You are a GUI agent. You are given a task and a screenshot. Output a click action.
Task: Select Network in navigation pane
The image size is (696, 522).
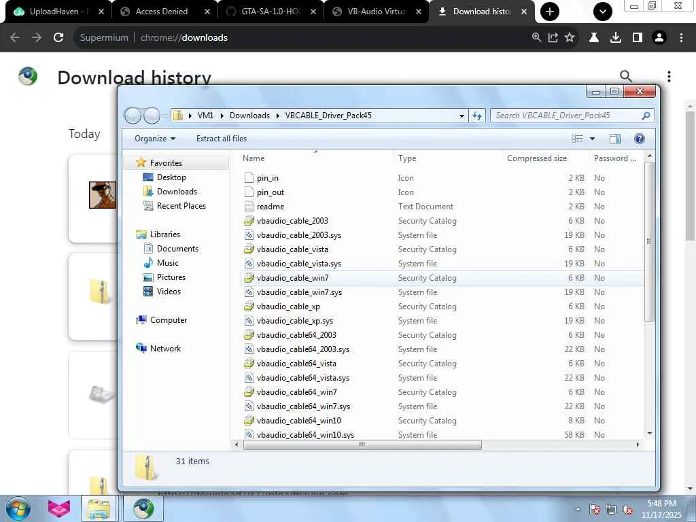pos(165,349)
